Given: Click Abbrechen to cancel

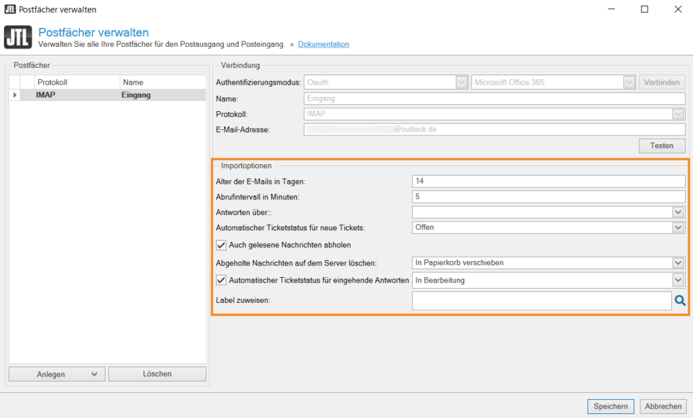Looking at the screenshot, I should click(x=663, y=406).
